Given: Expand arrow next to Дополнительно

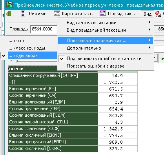Looking at the screenshot, I should click(x=149, y=48).
